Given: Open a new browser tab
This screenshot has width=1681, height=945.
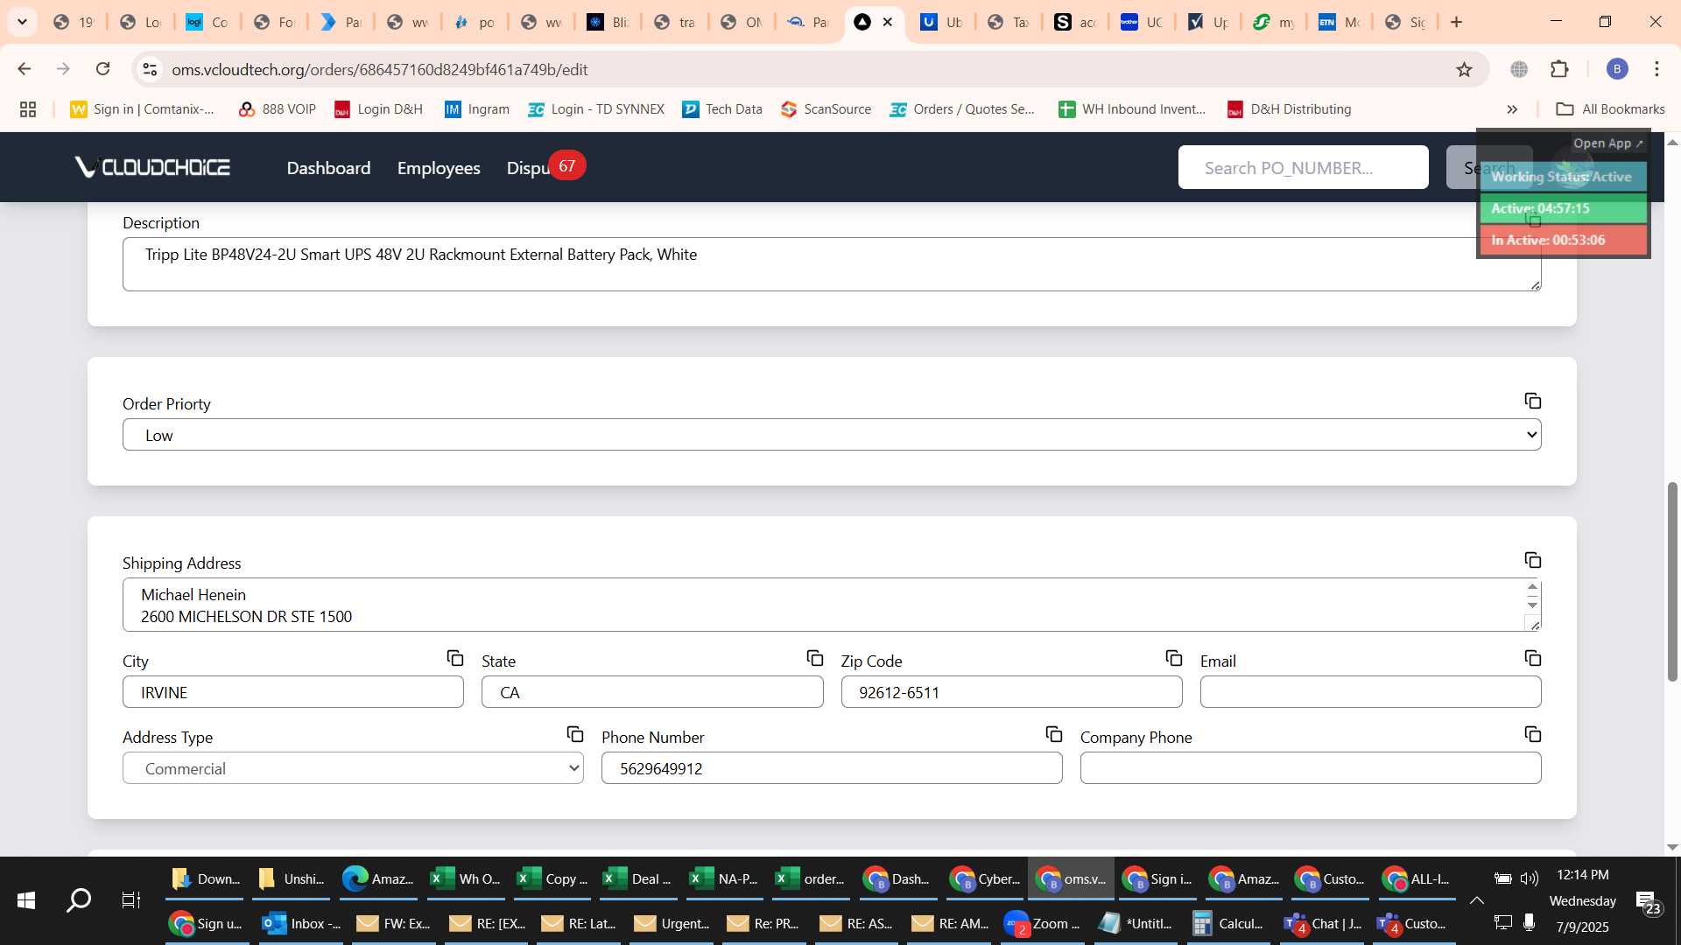Looking at the screenshot, I should click(1456, 22).
